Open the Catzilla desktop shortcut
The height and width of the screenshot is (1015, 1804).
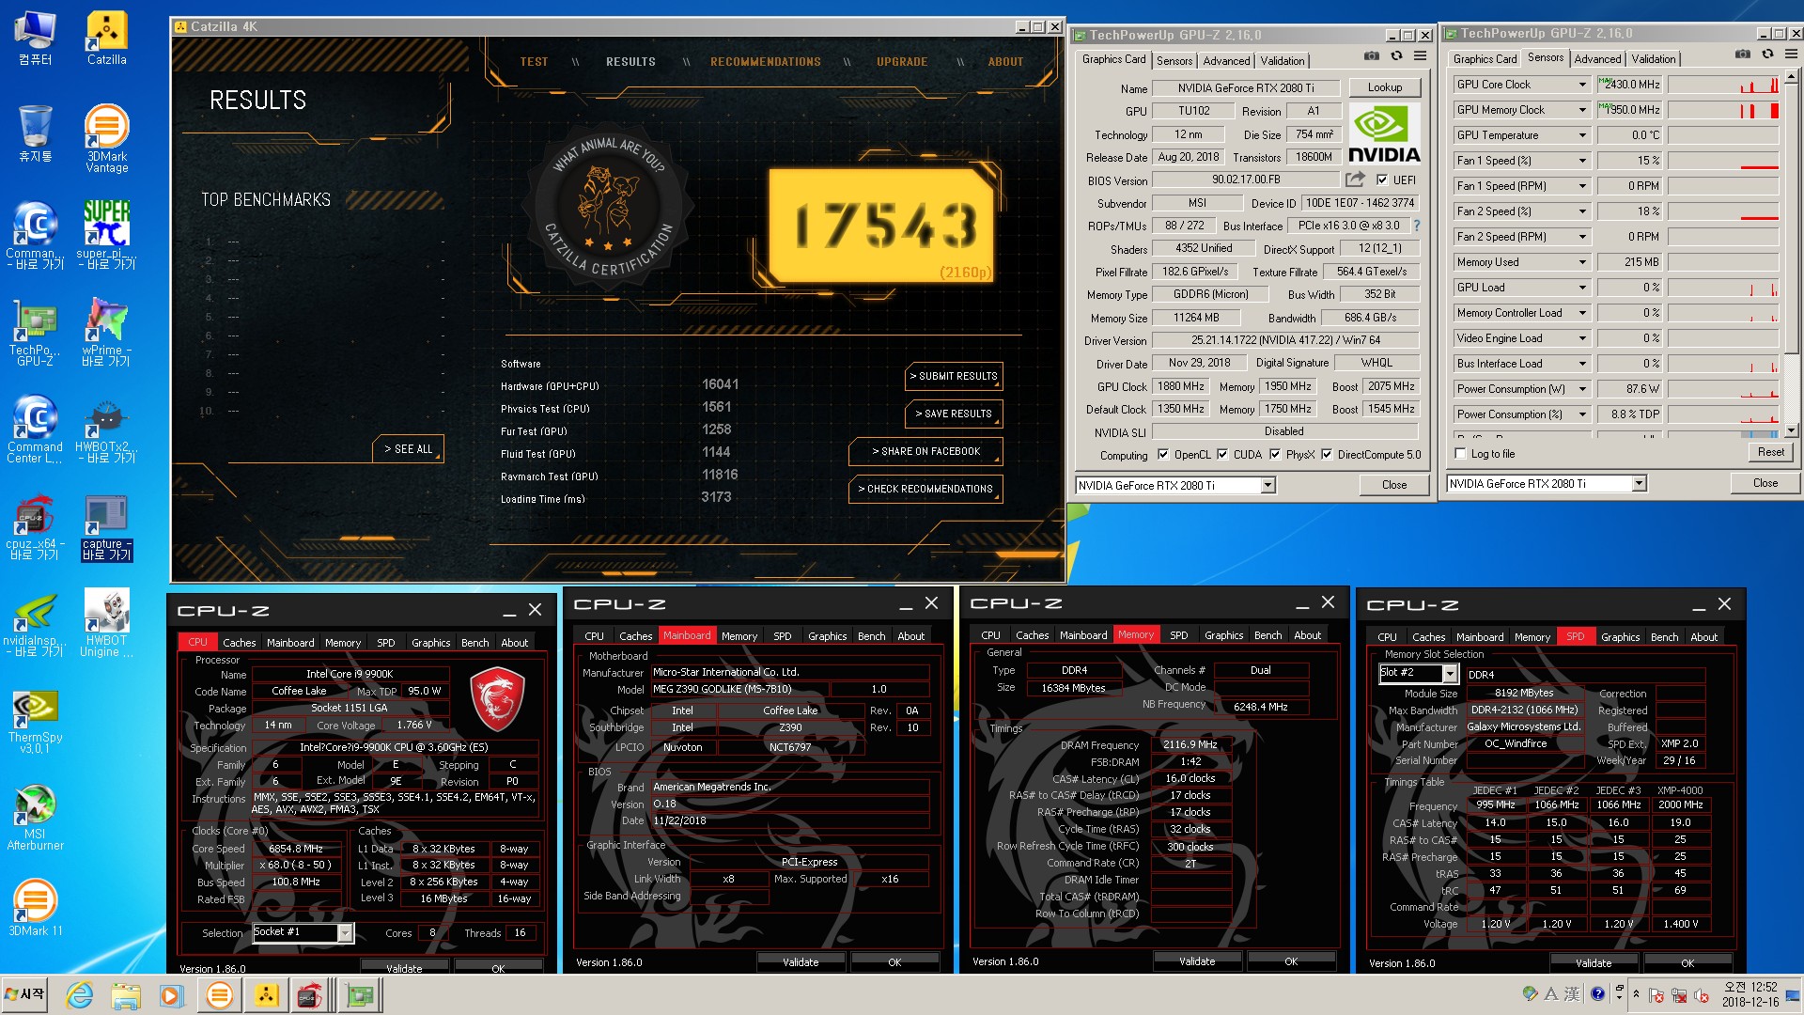pos(106,39)
